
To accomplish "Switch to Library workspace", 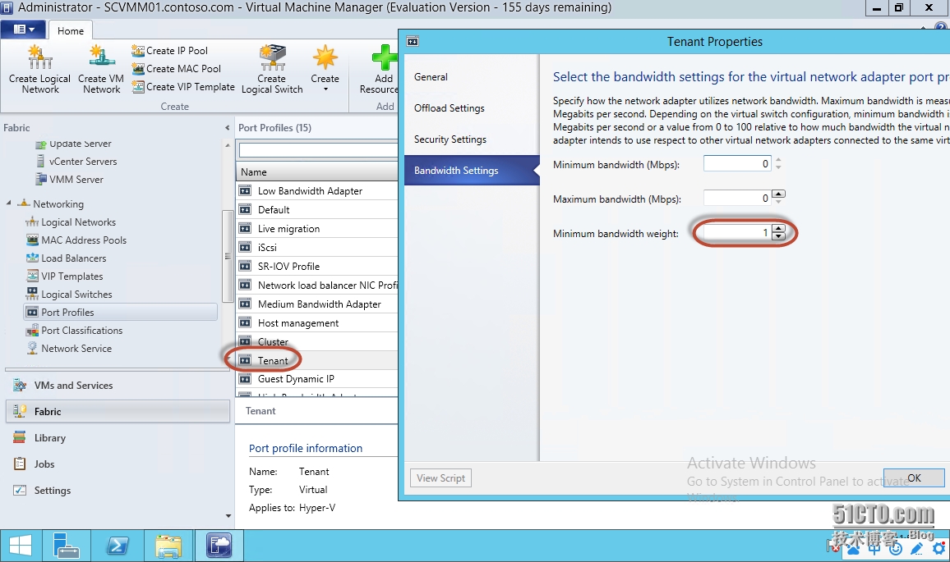I will 118,438.
